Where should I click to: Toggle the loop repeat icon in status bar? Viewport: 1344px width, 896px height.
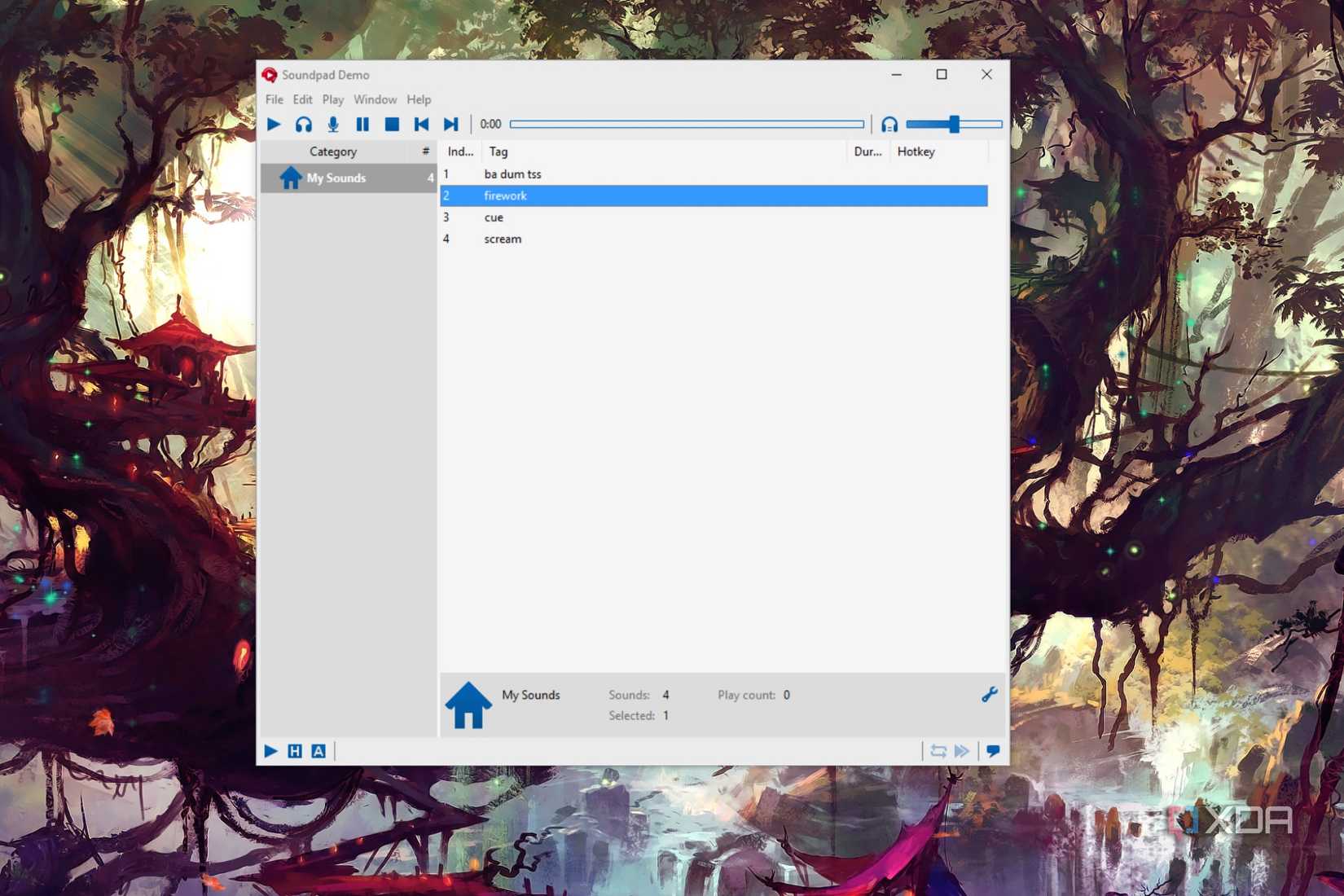coord(938,751)
